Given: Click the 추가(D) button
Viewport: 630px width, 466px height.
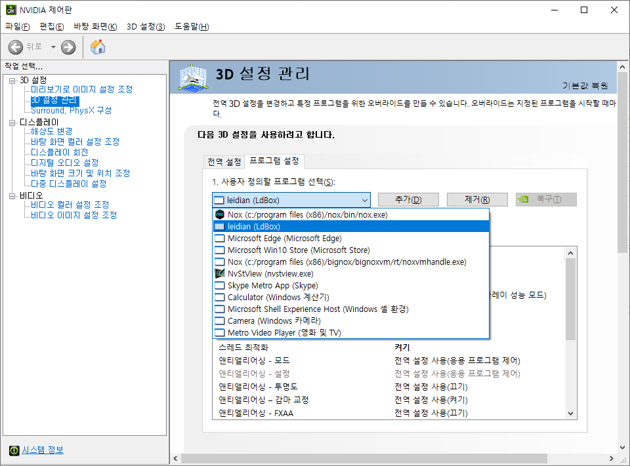Looking at the screenshot, I should (408, 199).
